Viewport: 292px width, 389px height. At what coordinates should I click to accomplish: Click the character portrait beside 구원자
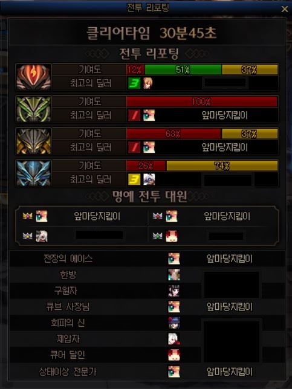(174, 291)
